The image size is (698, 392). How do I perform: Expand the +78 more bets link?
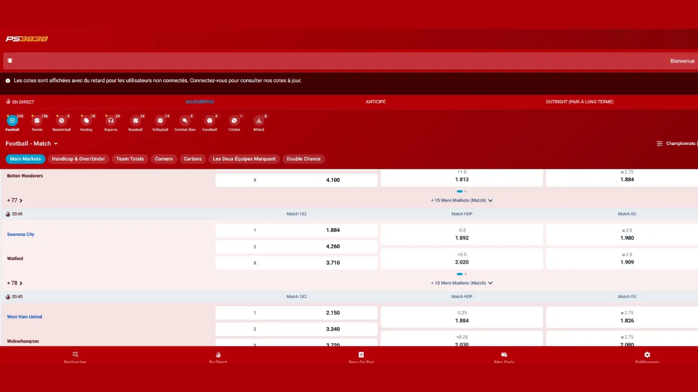(15, 283)
